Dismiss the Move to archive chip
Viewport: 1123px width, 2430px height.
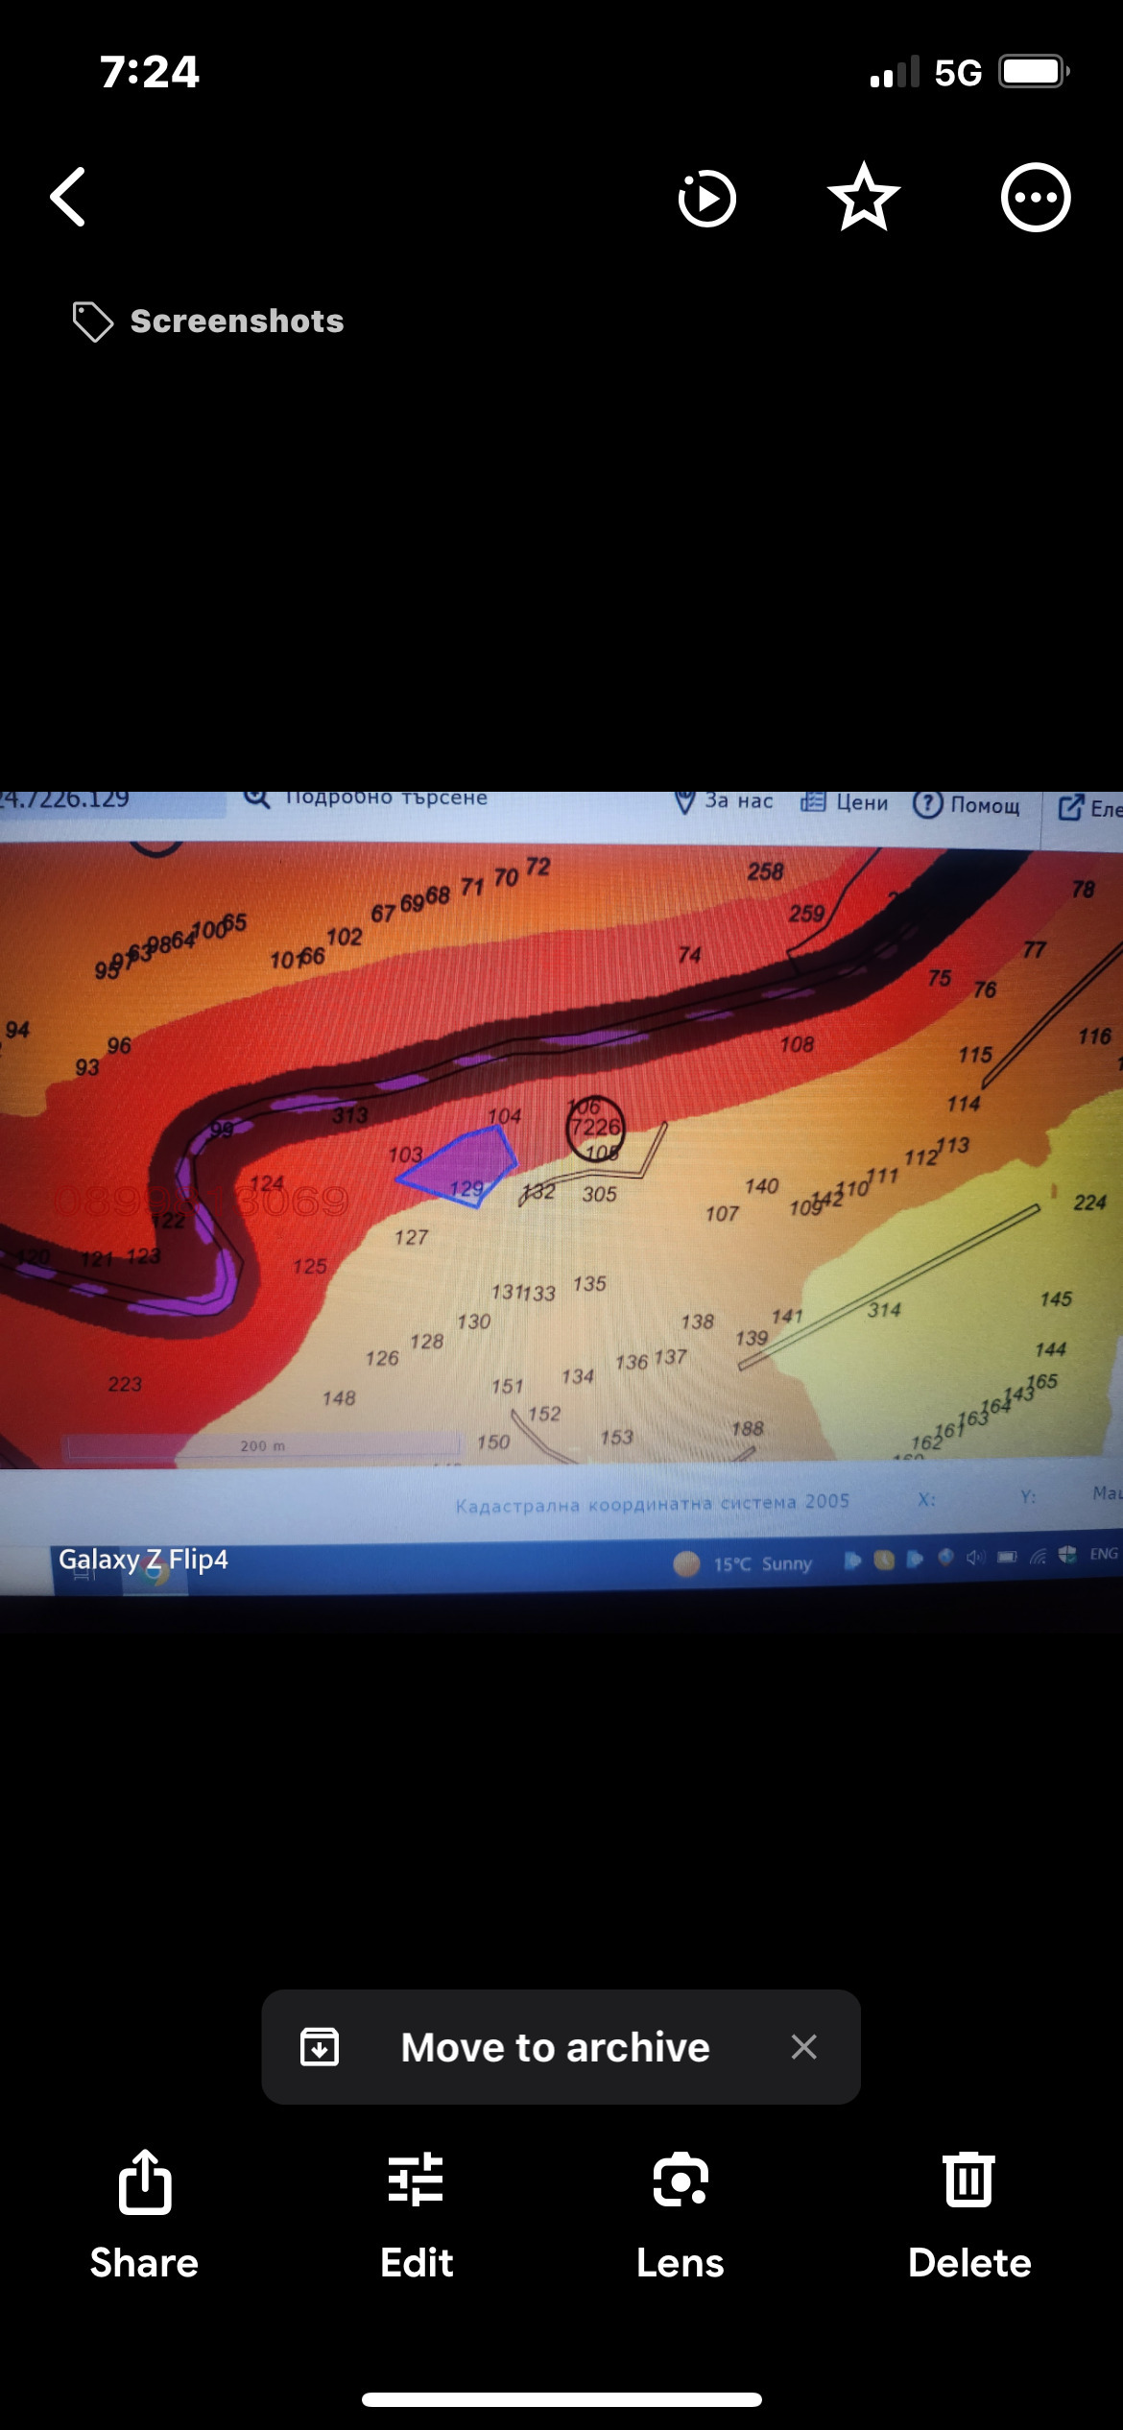click(x=804, y=2047)
